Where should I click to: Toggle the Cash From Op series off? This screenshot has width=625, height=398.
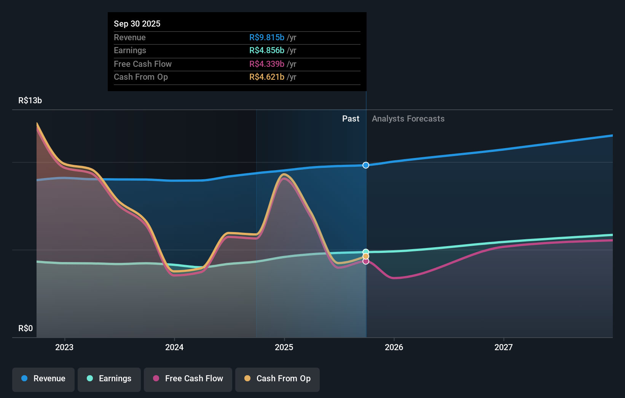coord(277,379)
